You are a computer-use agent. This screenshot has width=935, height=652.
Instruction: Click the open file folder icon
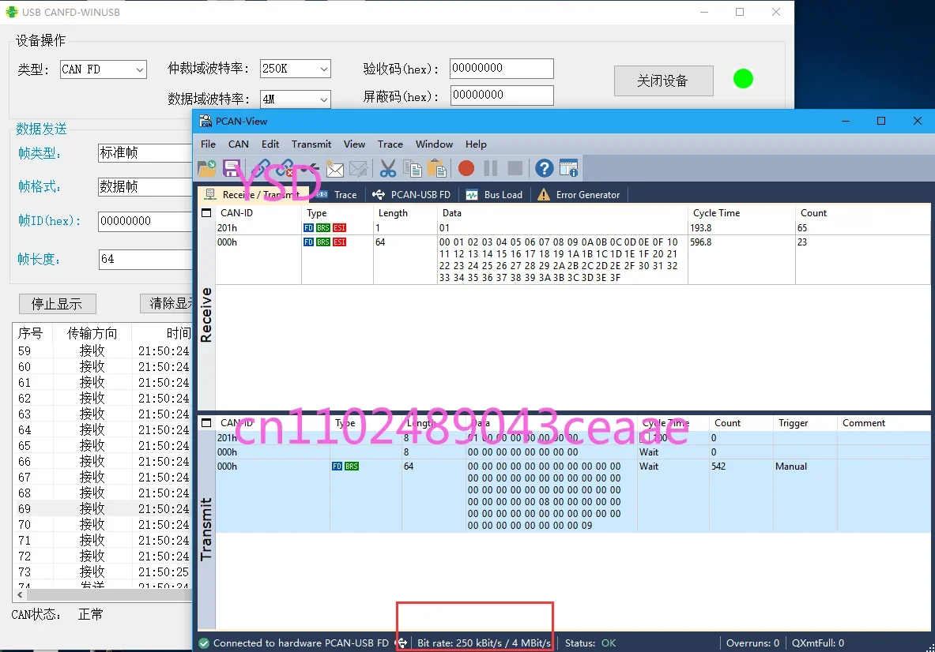[207, 168]
